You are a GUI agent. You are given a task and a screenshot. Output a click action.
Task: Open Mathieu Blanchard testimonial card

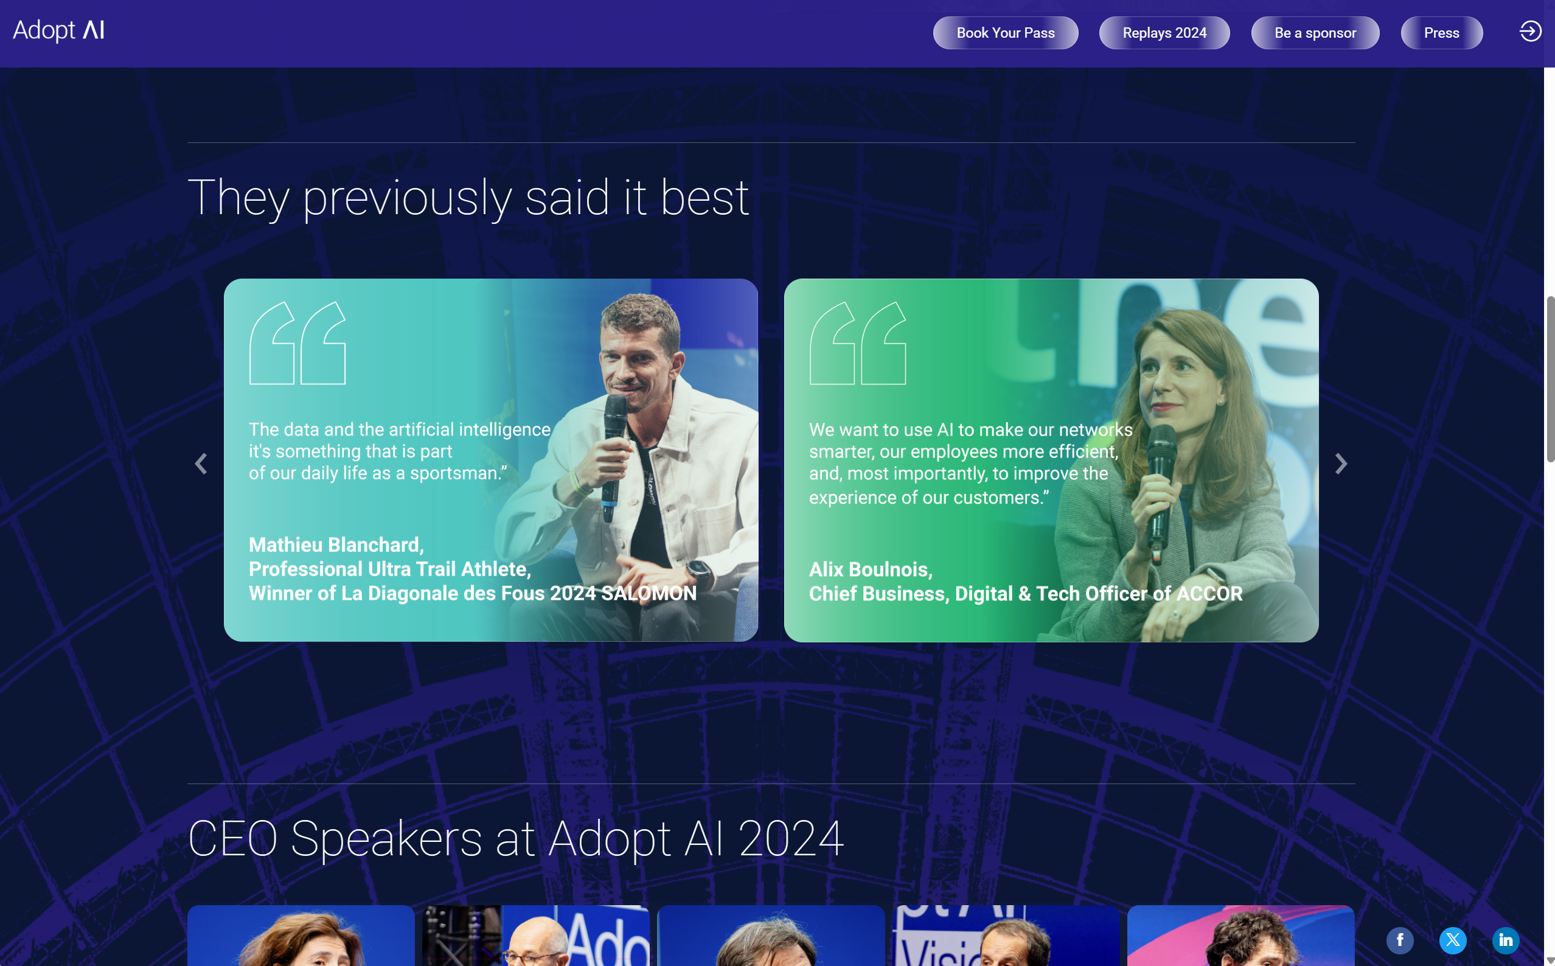pyautogui.click(x=490, y=460)
